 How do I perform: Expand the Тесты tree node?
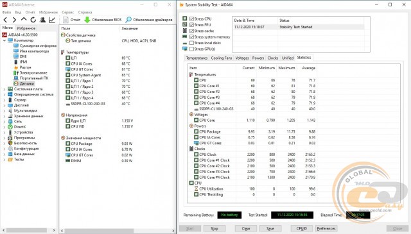click(x=4, y=160)
